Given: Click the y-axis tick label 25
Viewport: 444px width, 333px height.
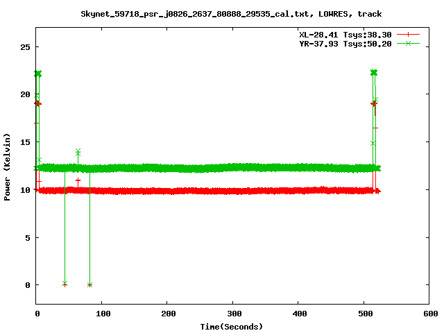Looking at the screenshot, I should click(25, 47).
